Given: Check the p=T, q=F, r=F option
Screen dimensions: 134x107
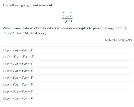Looking at the screenshot, I should (x=5, y=71).
